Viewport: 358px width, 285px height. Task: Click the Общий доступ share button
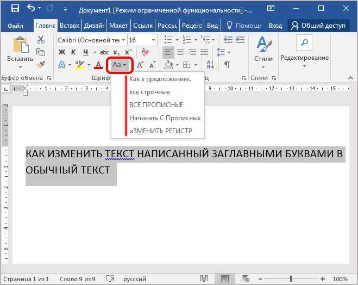(318, 26)
